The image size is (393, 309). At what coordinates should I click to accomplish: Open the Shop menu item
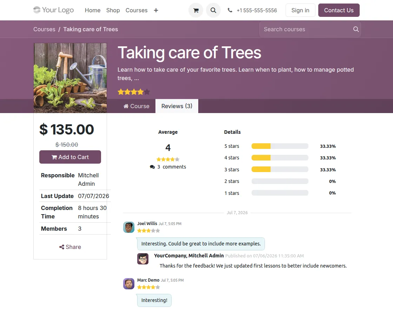pyautogui.click(x=113, y=10)
